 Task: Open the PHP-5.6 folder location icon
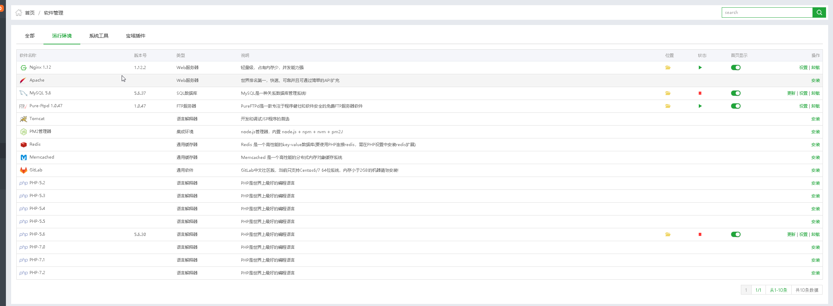(668, 235)
